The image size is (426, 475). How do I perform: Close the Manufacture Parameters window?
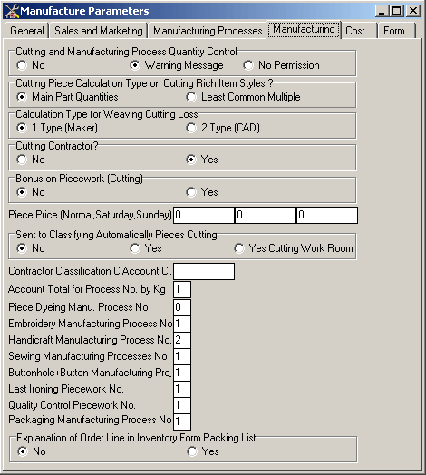tap(413, 11)
